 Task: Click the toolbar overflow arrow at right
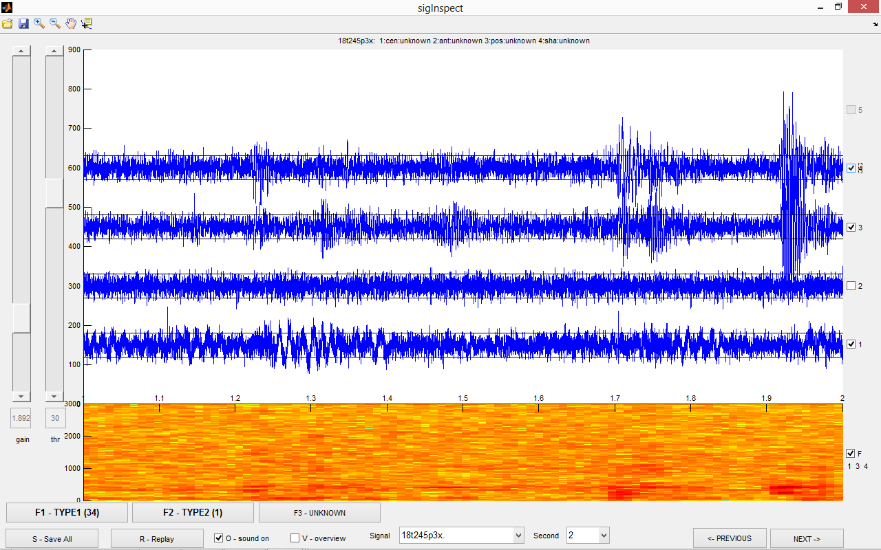click(x=873, y=24)
